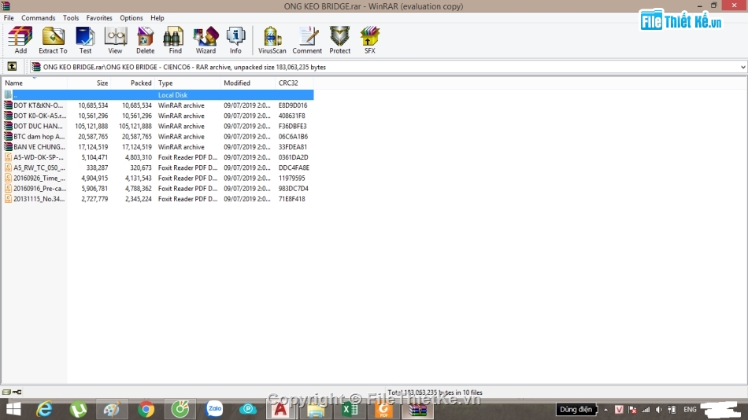Sort list by Packed column

132,83
